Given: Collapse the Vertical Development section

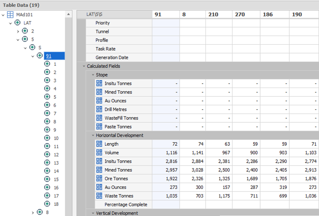Looking at the screenshot, I should tap(93, 213).
